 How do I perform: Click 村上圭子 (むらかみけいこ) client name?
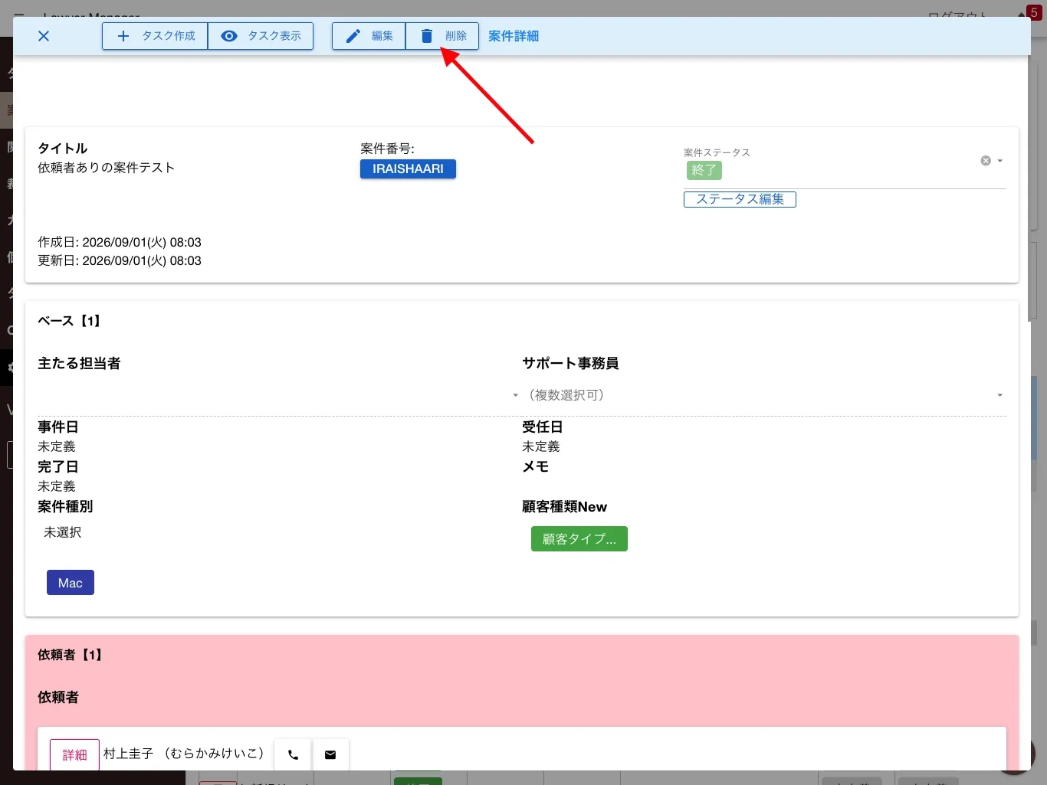(184, 754)
